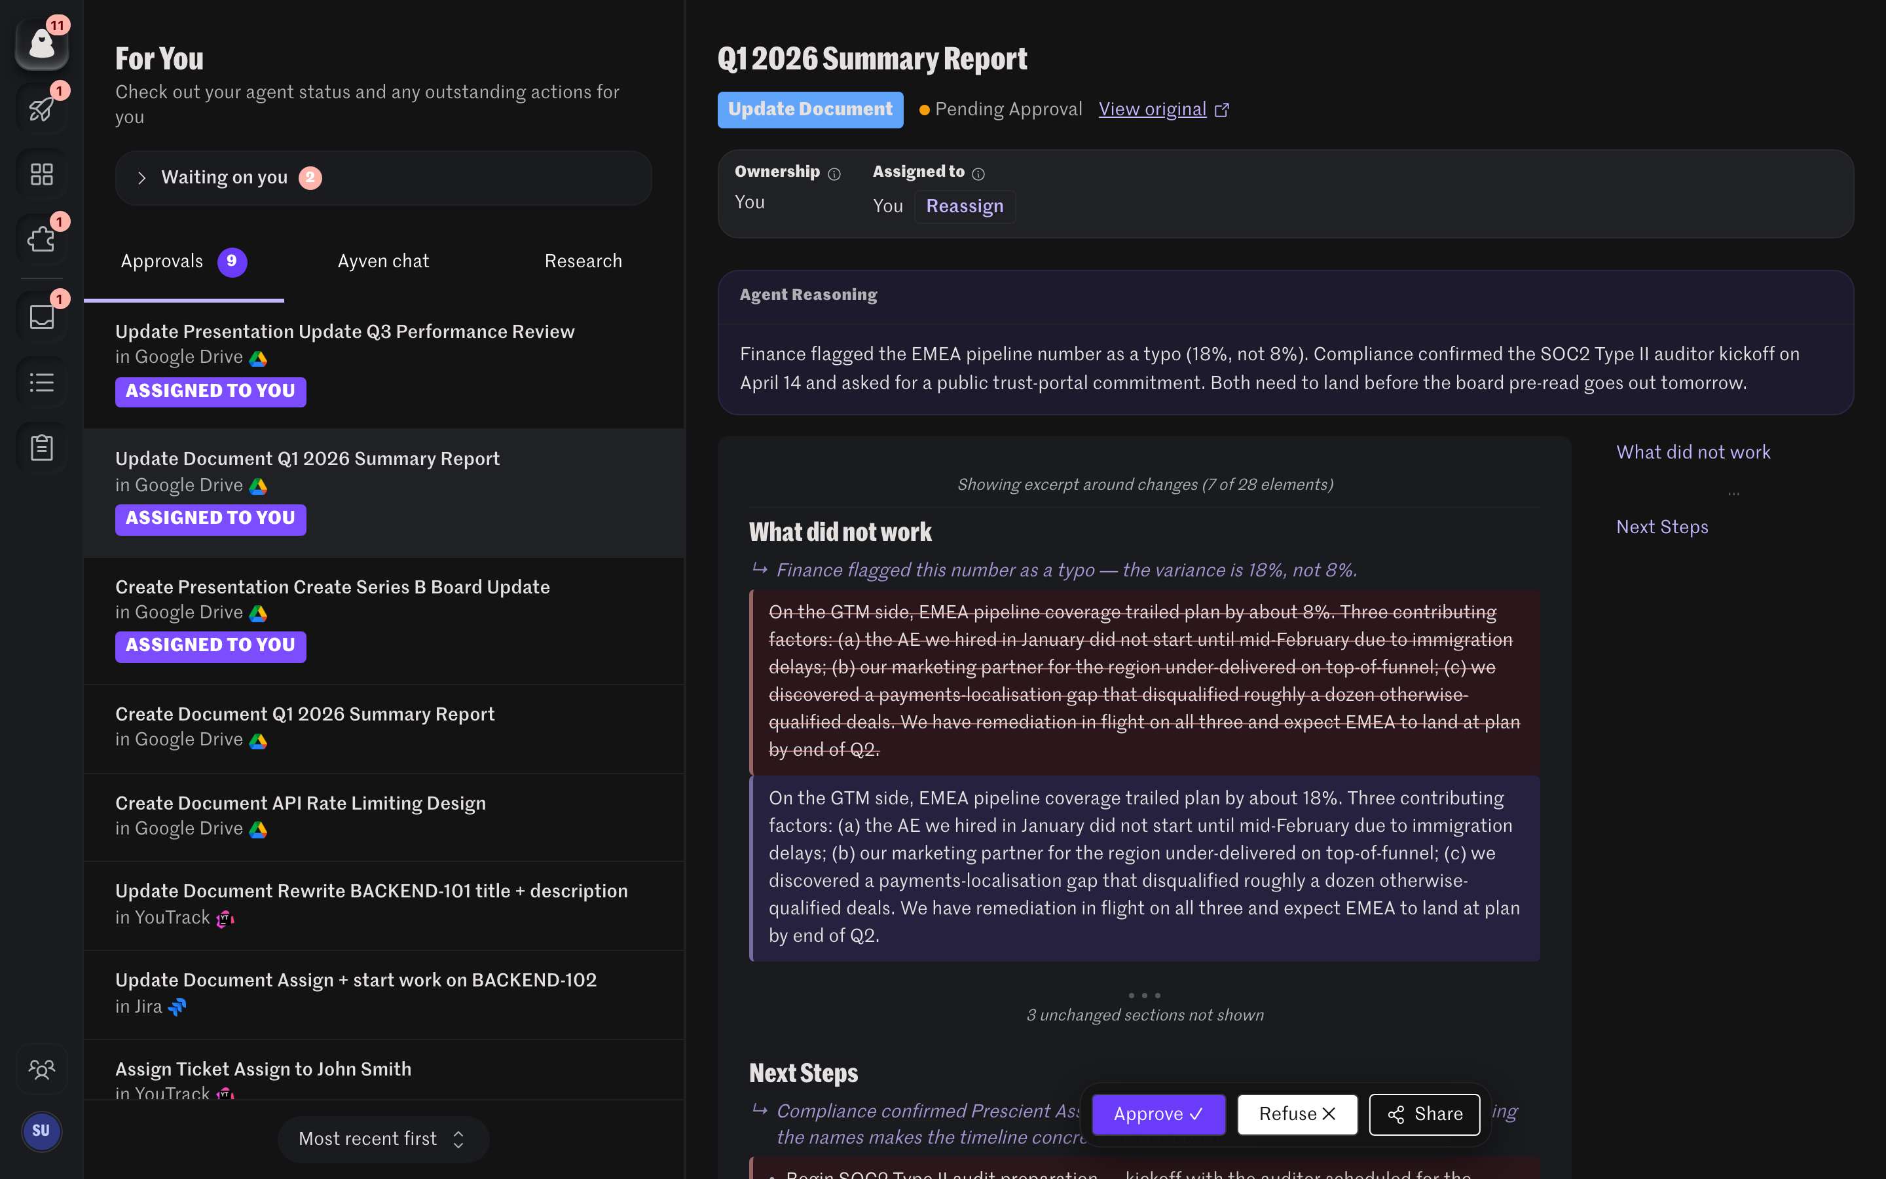
Task: Click the added 18% EMEA pipeline paragraph
Action: click(1144, 867)
